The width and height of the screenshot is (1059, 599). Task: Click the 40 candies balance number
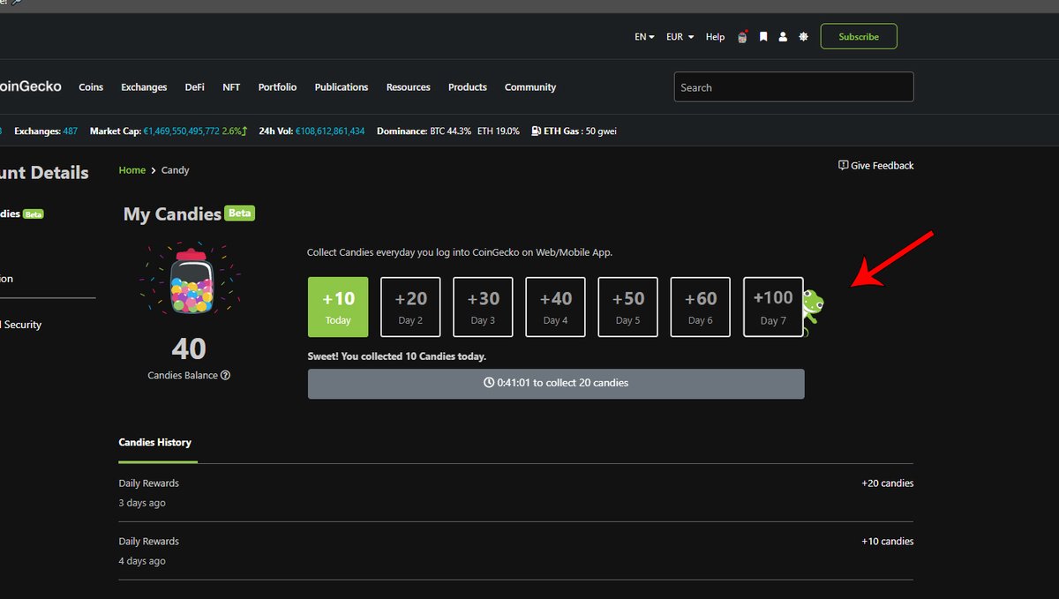(189, 349)
